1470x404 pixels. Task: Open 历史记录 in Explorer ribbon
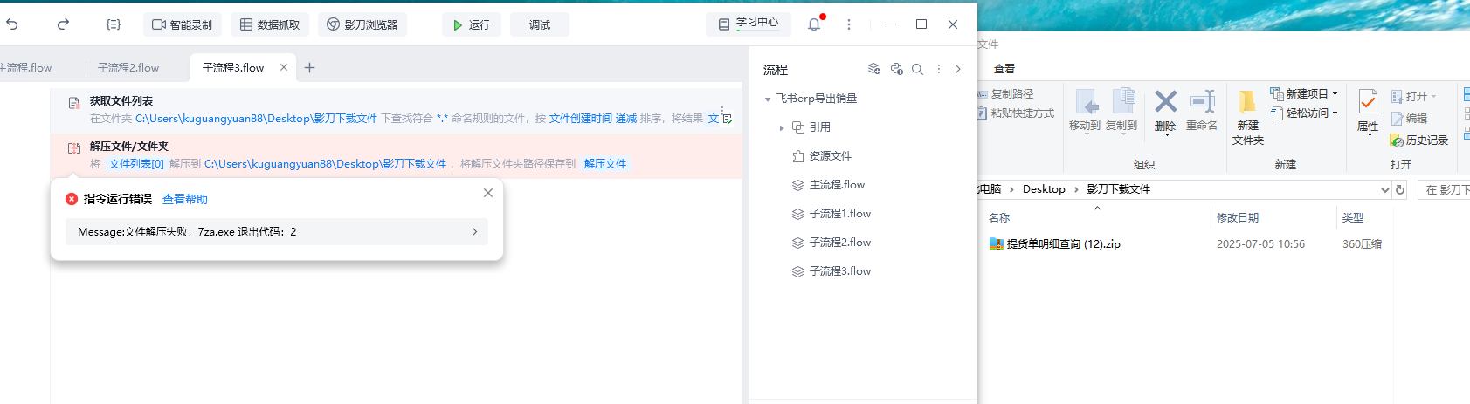[1419, 140]
